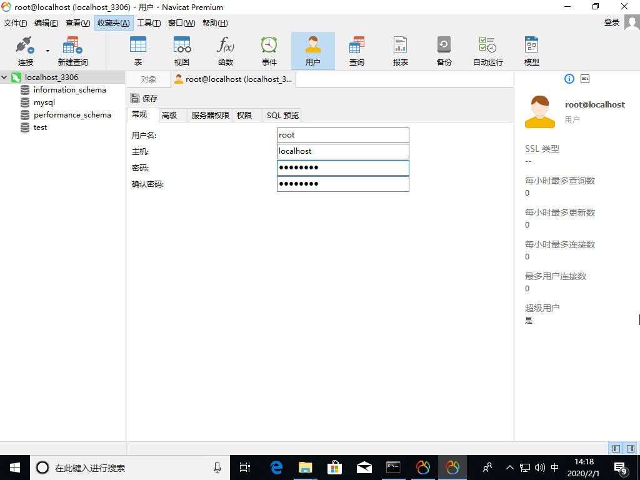
Task: Collapse the localhost_3306 connection node
Action: (4, 77)
